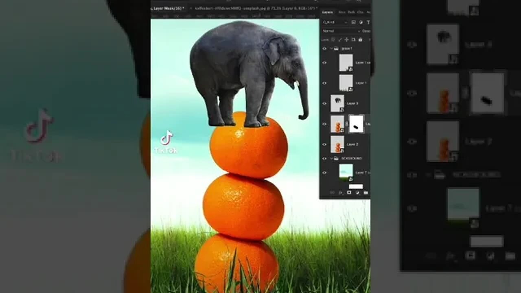Screen dimensions: 521x293
Task: Click the new adjustment layer icon
Action: click(x=357, y=192)
